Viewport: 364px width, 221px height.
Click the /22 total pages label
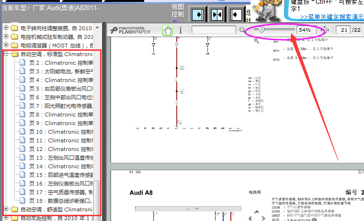[x=356, y=30]
